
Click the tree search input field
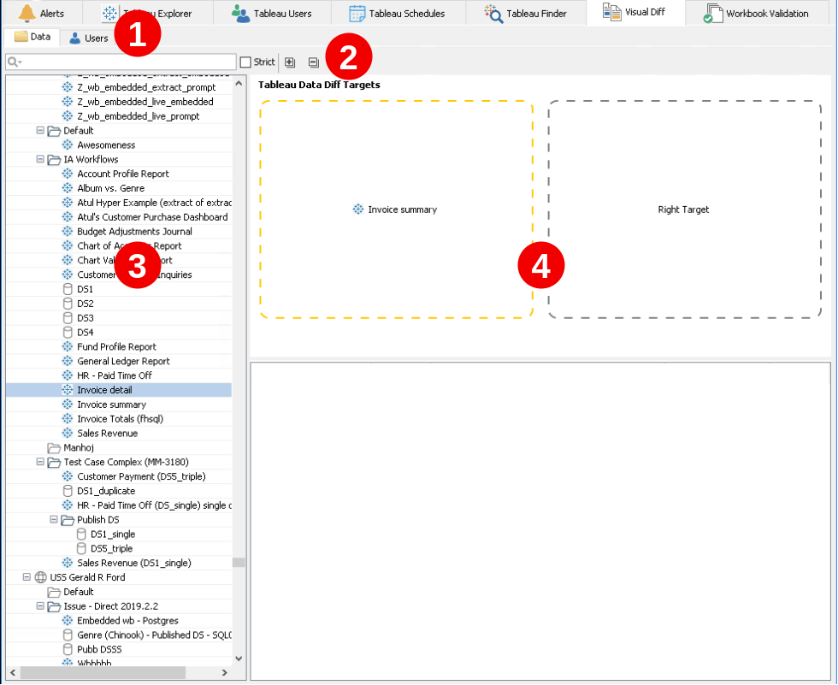pyautogui.click(x=121, y=62)
